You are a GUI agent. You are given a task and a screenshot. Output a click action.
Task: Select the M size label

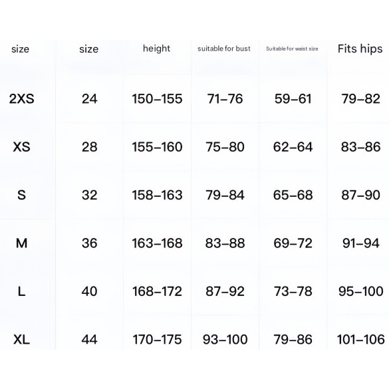click(x=21, y=243)
